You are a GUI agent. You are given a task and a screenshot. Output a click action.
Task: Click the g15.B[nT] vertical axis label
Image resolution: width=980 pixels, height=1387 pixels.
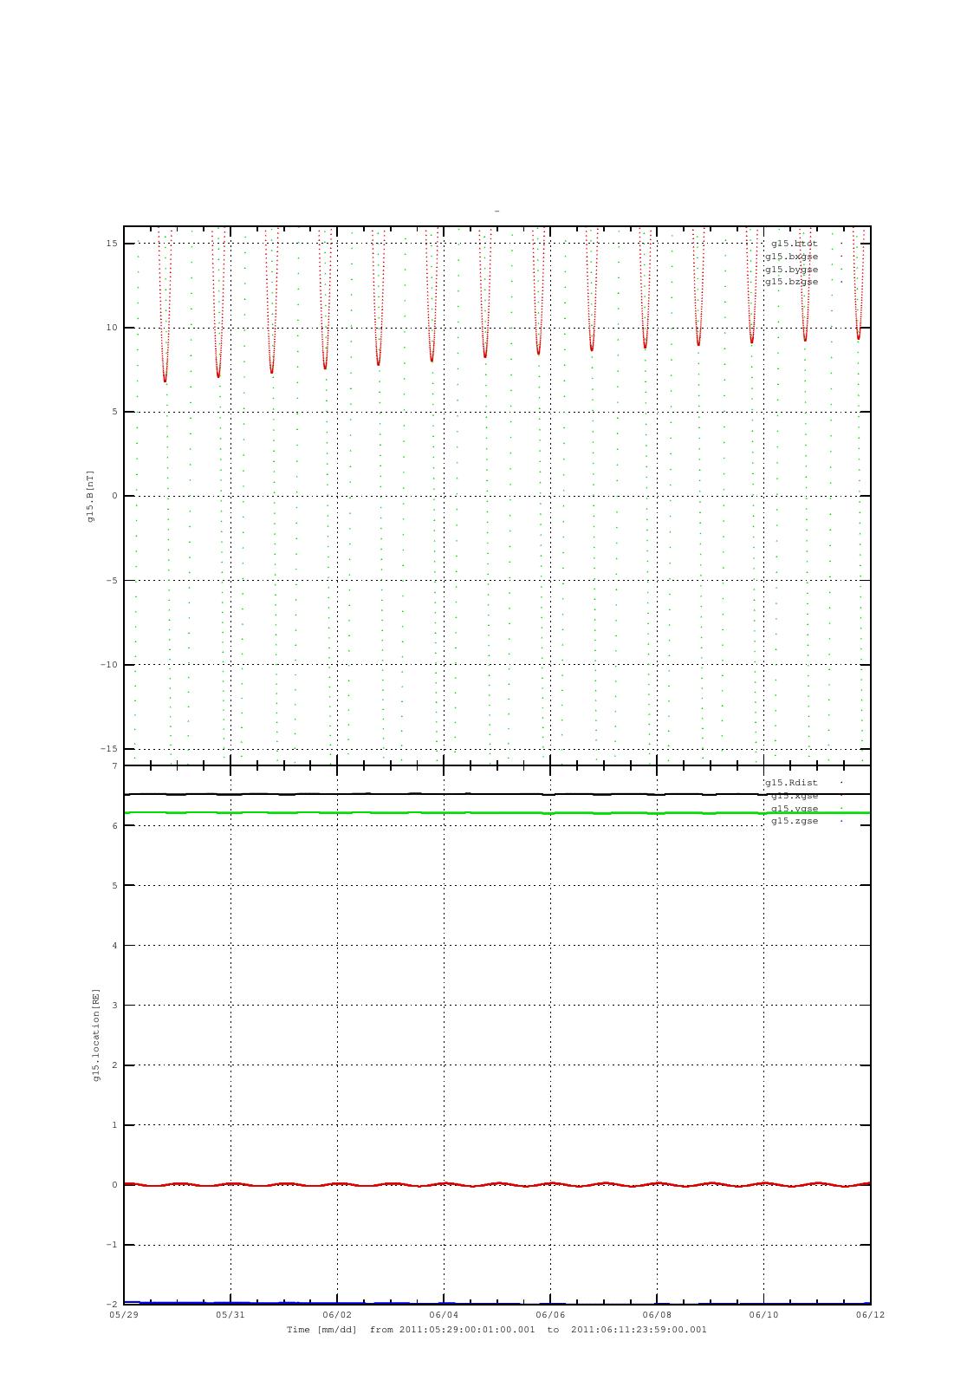90,496
